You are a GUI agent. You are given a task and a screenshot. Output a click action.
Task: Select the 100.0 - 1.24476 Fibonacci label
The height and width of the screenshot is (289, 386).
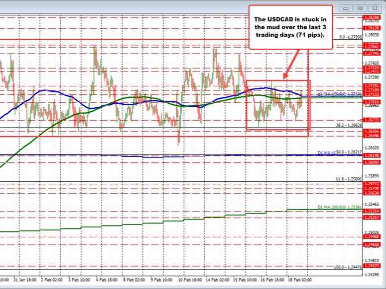(348, 267)
